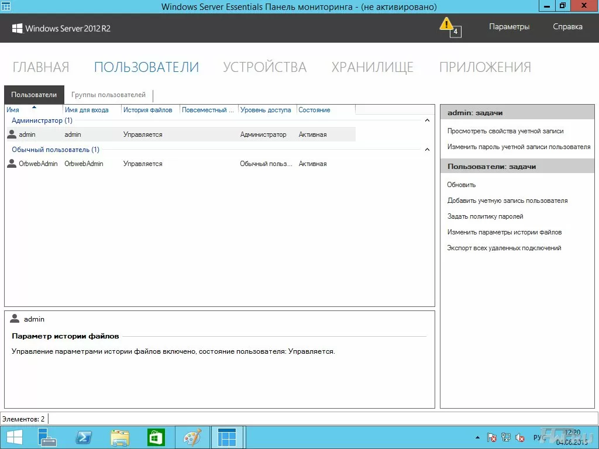Image resolution: width=599 pixels, height=449 pixels.
Task: Sort by Уровень доступа column header
Action: pos(266,110)
